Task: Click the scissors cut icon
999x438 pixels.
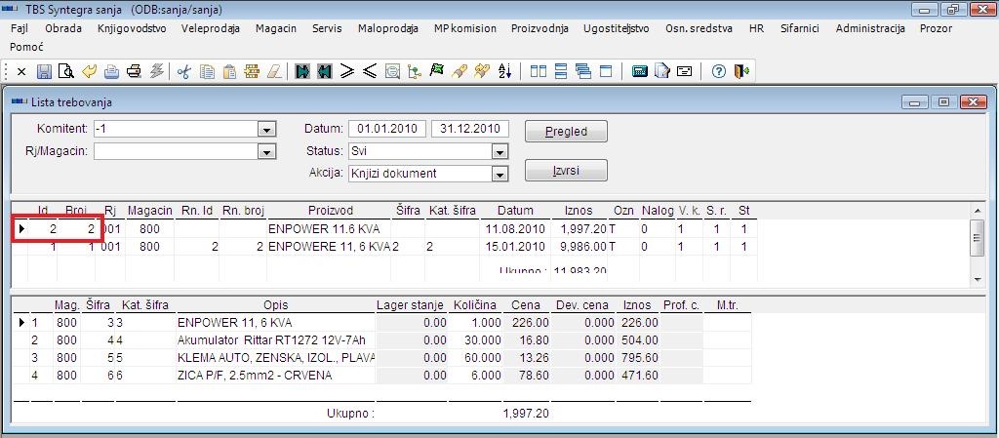Action: [x=183, y=71]
